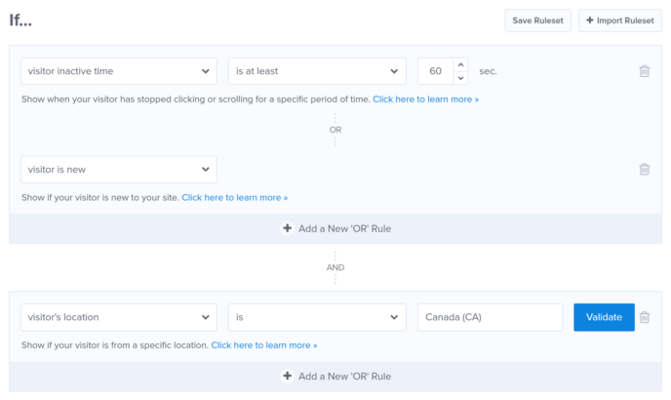The height and width of the screenshot is (400, 671).
Task: Open the visitor's location dropdown
Action: point(119,317)
